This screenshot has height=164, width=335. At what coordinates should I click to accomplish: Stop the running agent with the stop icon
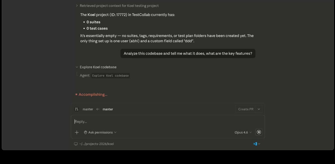[x=259, y=132]
